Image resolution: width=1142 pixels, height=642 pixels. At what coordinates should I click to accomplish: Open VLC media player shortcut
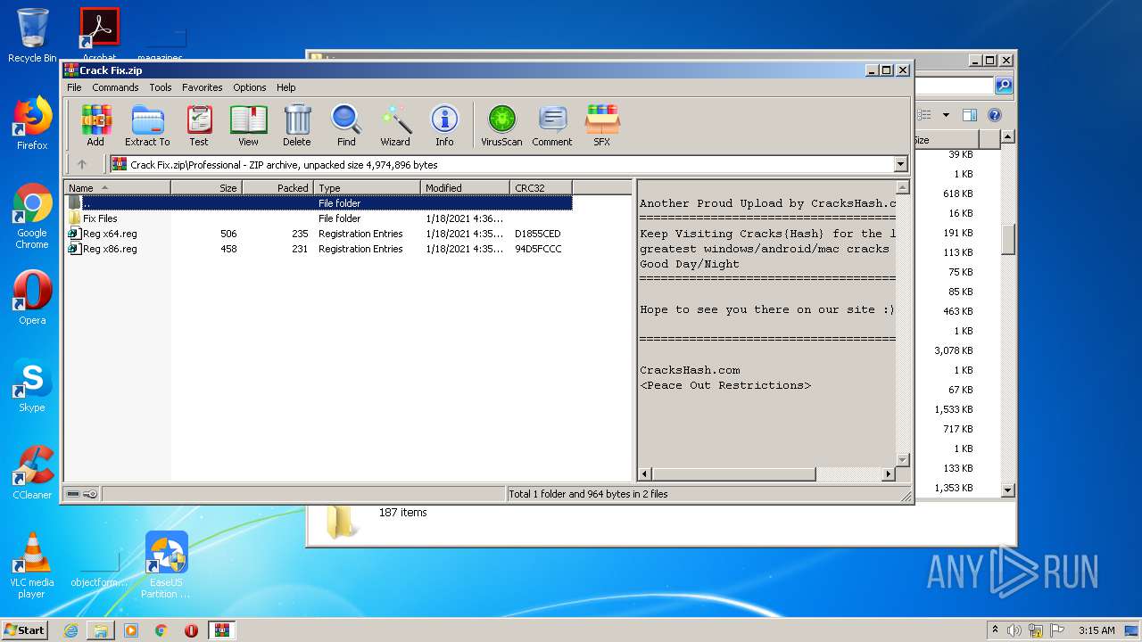(32, 565)
